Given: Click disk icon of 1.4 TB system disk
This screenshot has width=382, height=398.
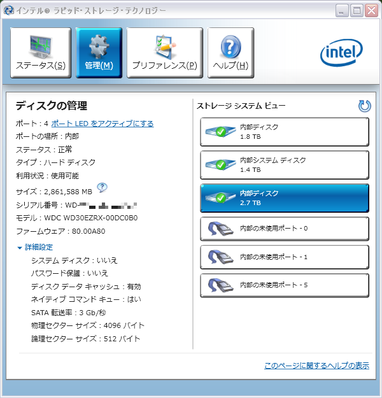Looking at the screenshot, I should [220, 164].
